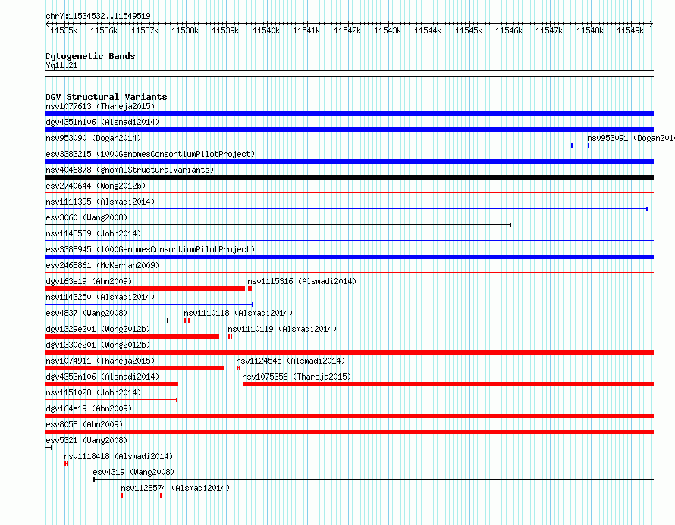Open the esv2740644 (Wong2012b) variant
Screen dimensions: 675x525
tap(96, 186)
